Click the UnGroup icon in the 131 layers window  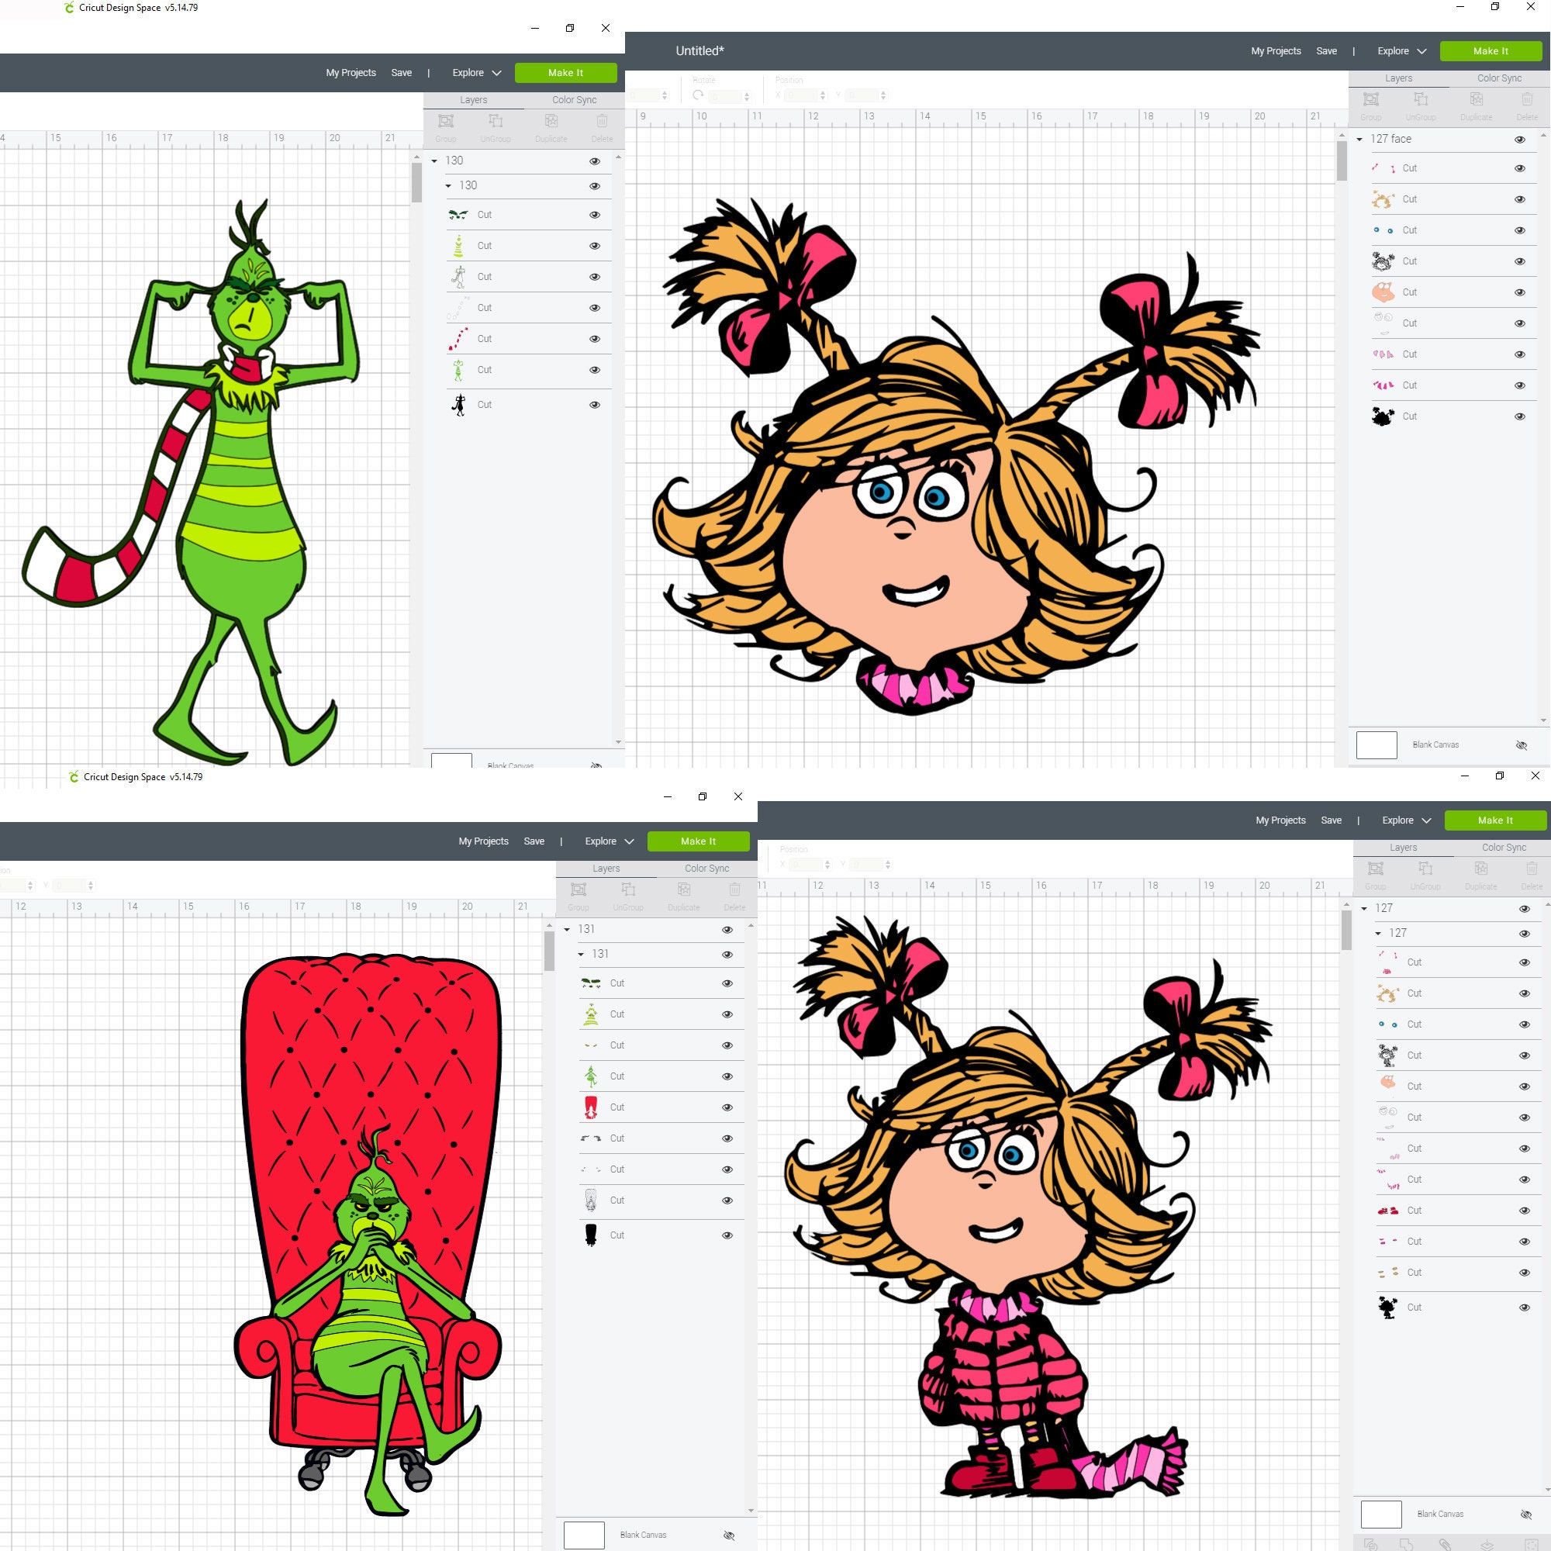click(x=628, y=889)
